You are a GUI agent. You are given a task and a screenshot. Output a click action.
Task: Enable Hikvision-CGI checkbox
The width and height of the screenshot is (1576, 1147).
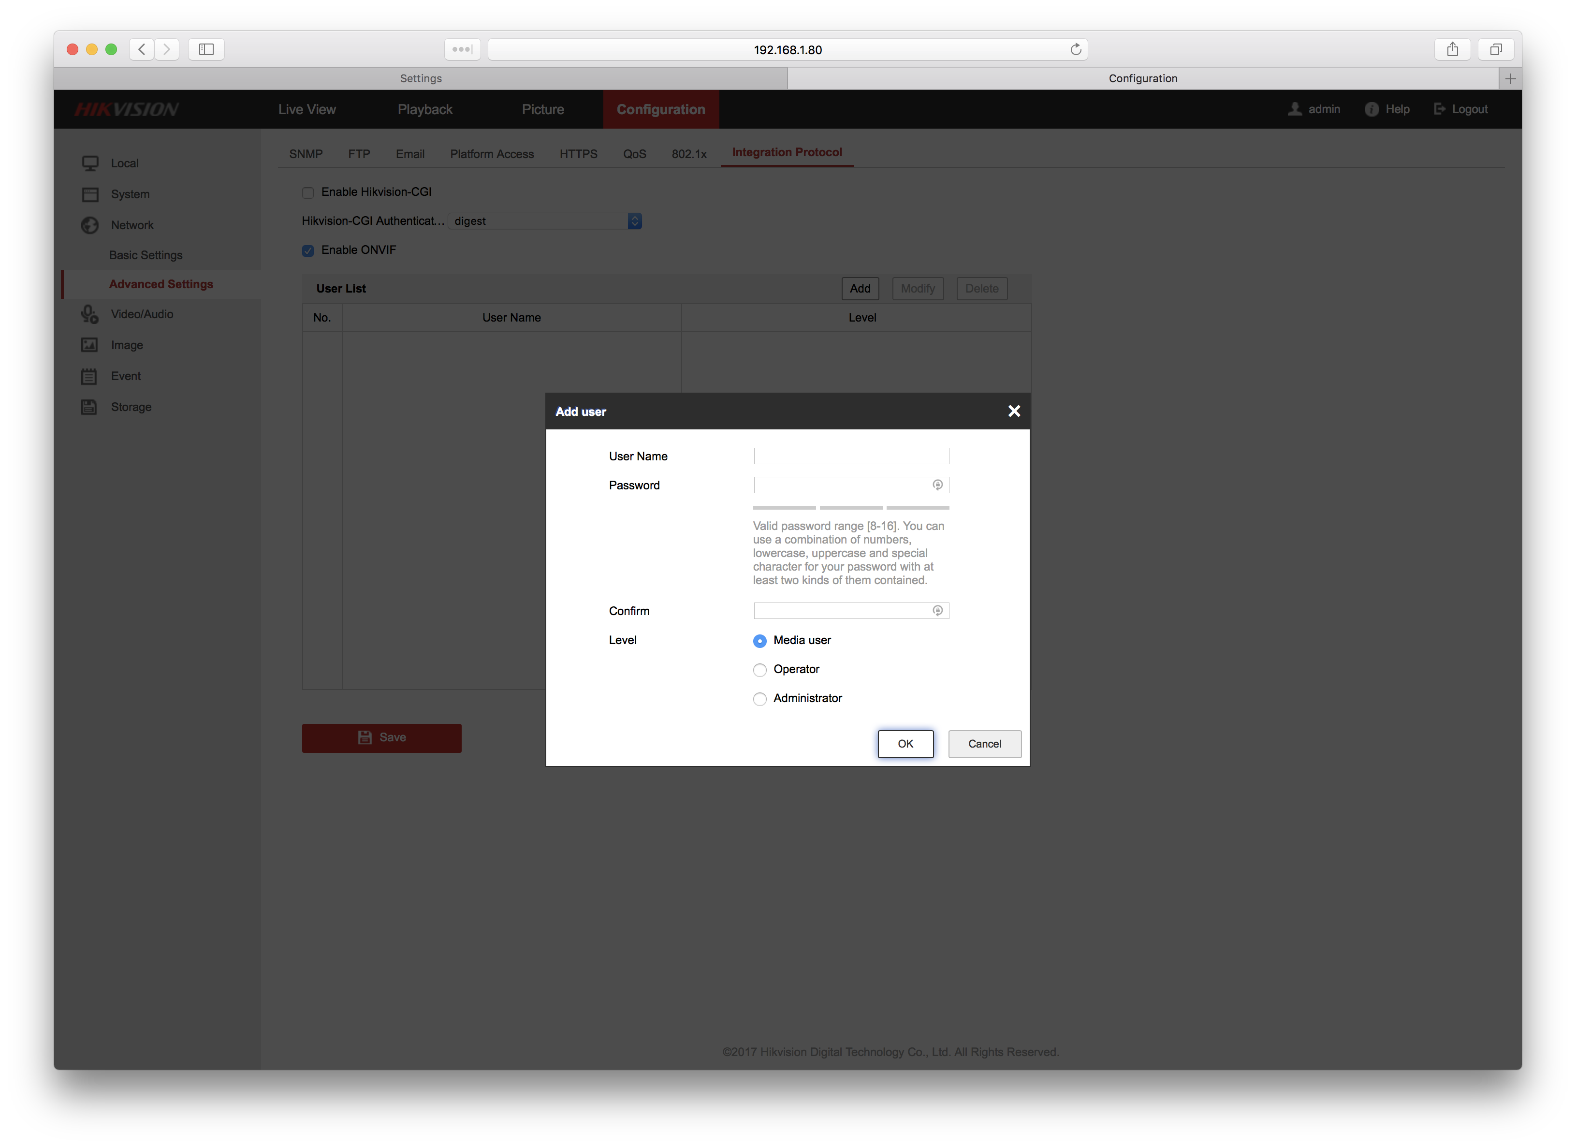[308, 192]
